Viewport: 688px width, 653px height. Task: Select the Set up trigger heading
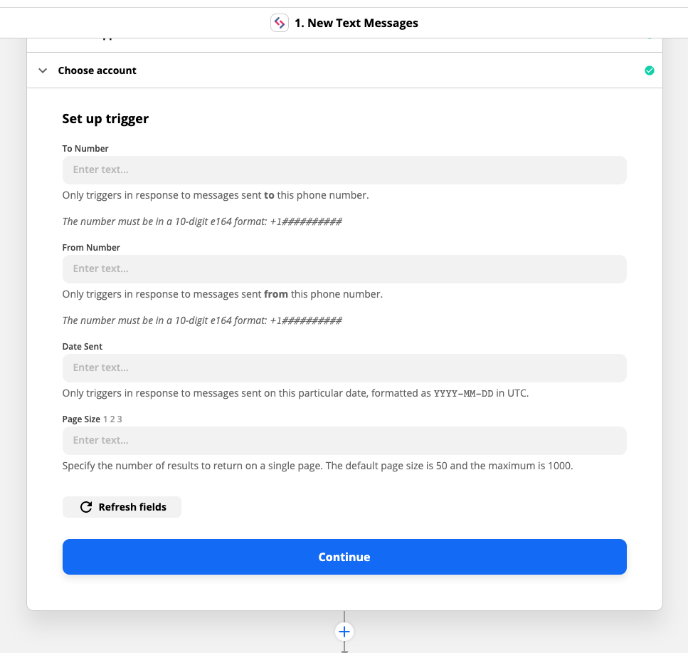[105, 118]
